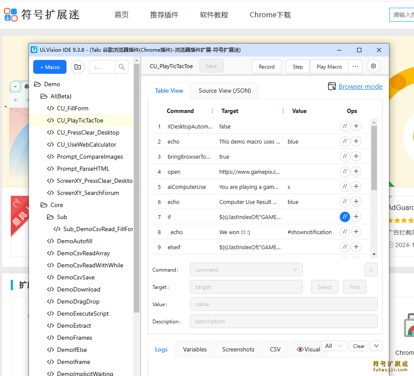Click Target column three-dots menu
This screenshot has height=376, width=414.
[x=283, y=111]
